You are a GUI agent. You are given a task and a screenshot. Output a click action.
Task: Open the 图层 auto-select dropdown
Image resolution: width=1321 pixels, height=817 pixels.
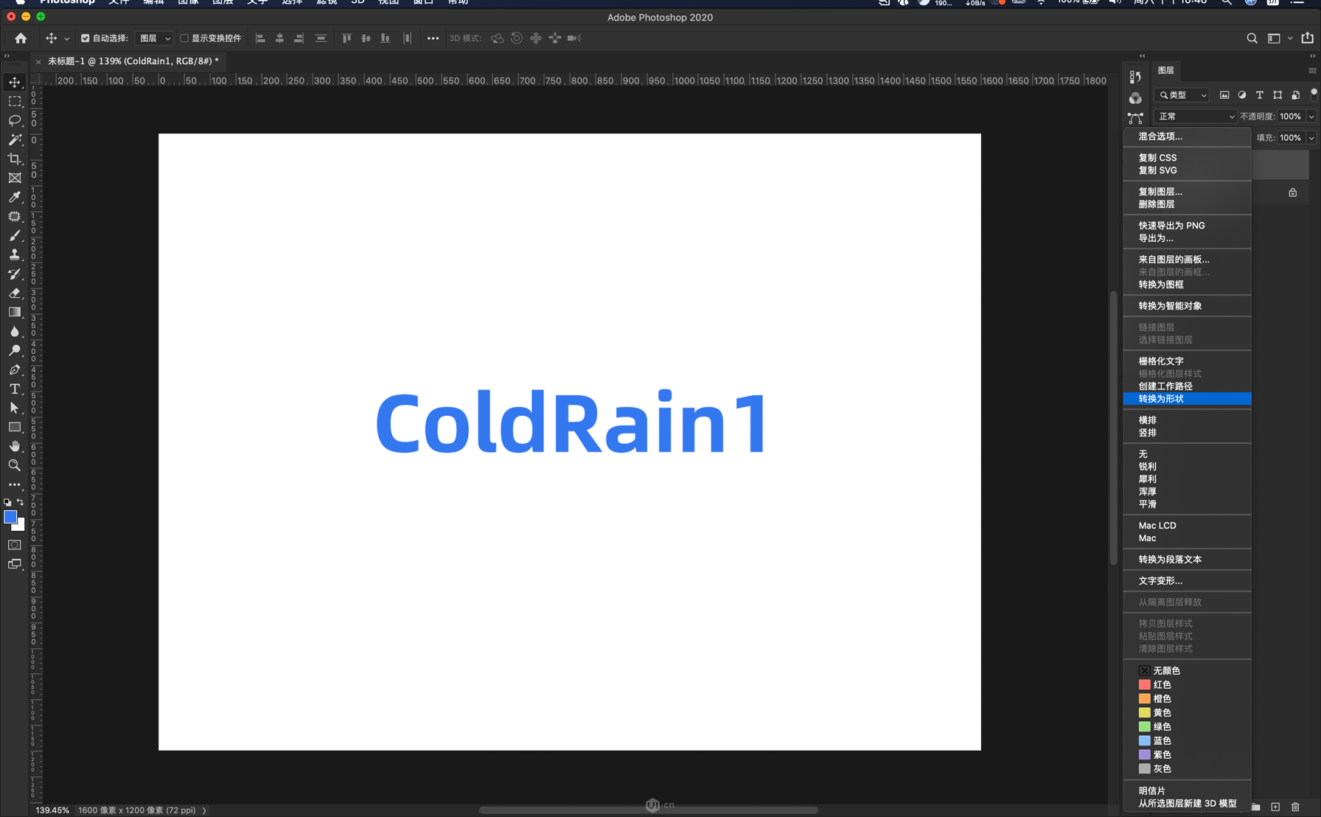(155, 38)
